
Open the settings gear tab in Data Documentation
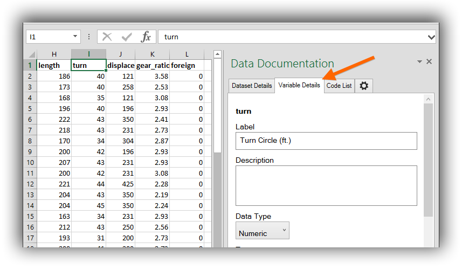tap(364, 86)
